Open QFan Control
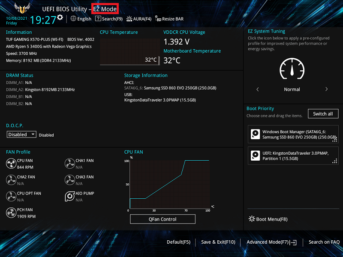 tap(162, 219)
